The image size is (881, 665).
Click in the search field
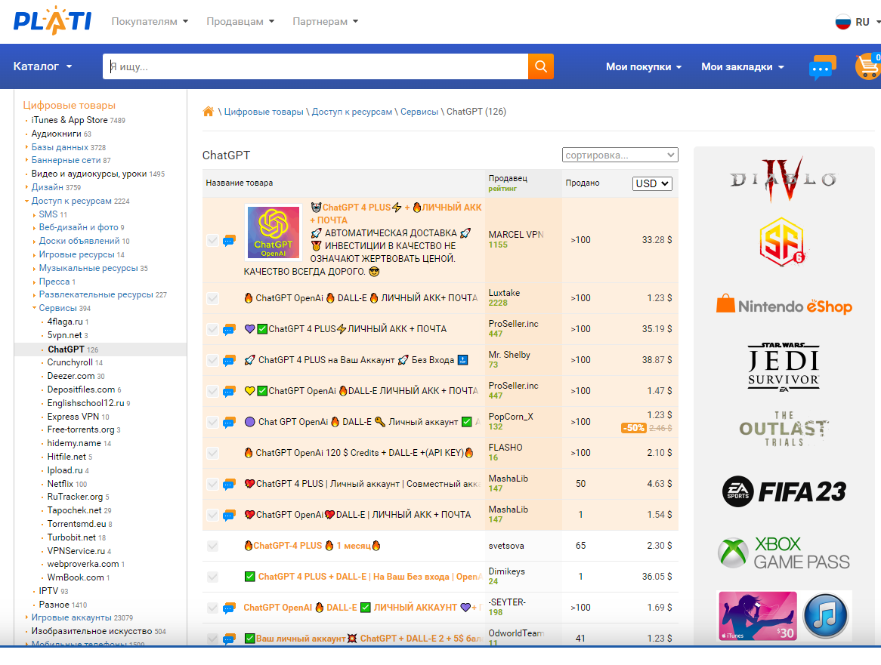point(315,66)
